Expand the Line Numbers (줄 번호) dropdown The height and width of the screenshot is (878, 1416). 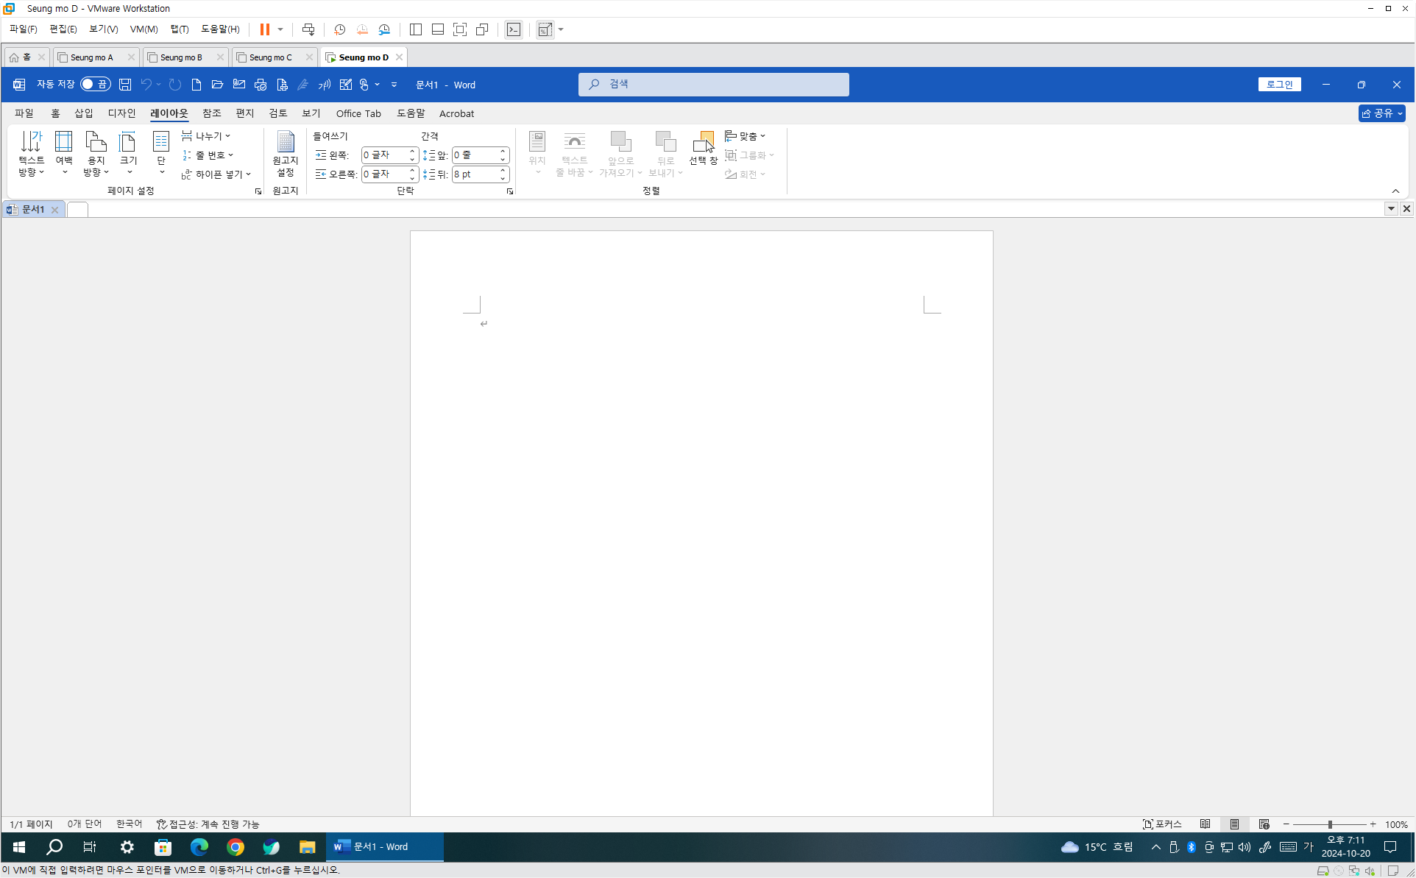click(208, 155)
